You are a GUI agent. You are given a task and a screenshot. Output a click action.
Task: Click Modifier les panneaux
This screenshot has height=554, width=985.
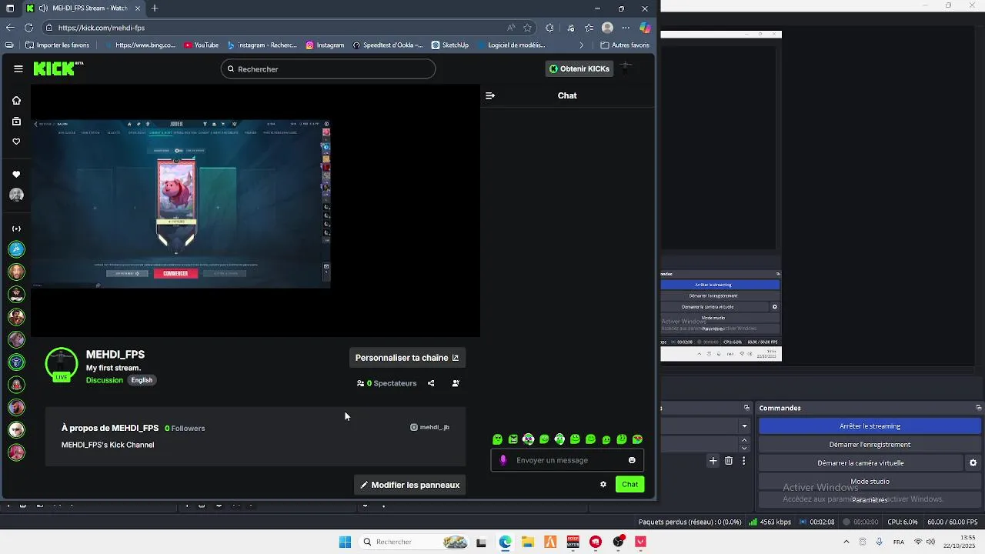pos(409,485)
